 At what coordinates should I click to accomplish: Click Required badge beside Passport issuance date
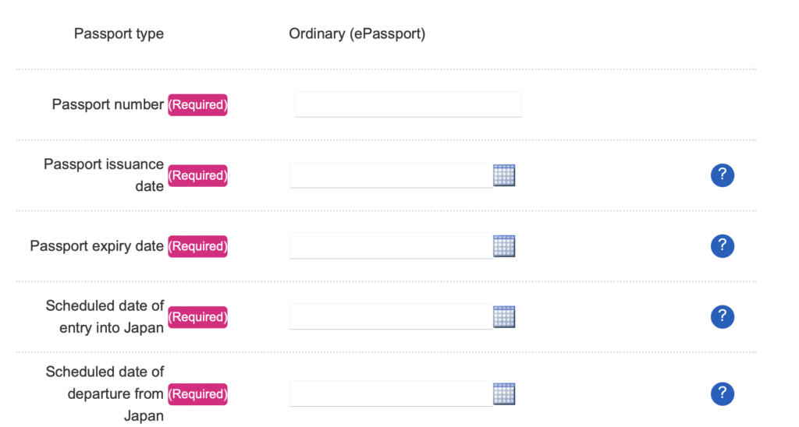tap(197, 175)
